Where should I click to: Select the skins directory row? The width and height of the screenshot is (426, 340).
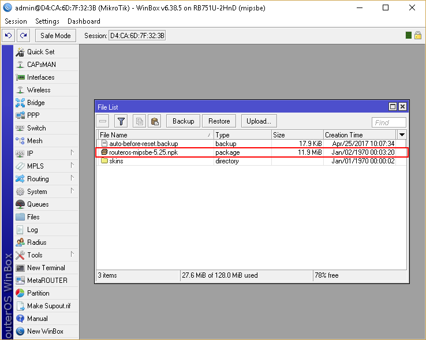(251, 161)
